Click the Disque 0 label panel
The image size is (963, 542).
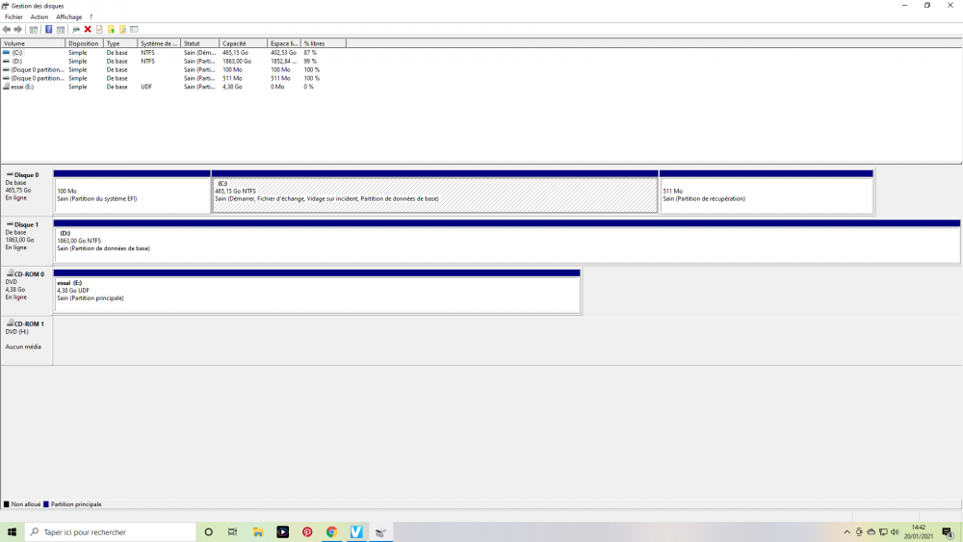click(26, 192)
